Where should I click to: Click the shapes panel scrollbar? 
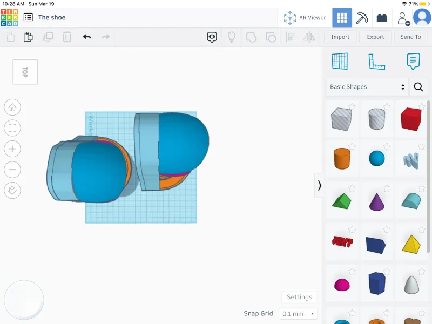coord(428,177)
